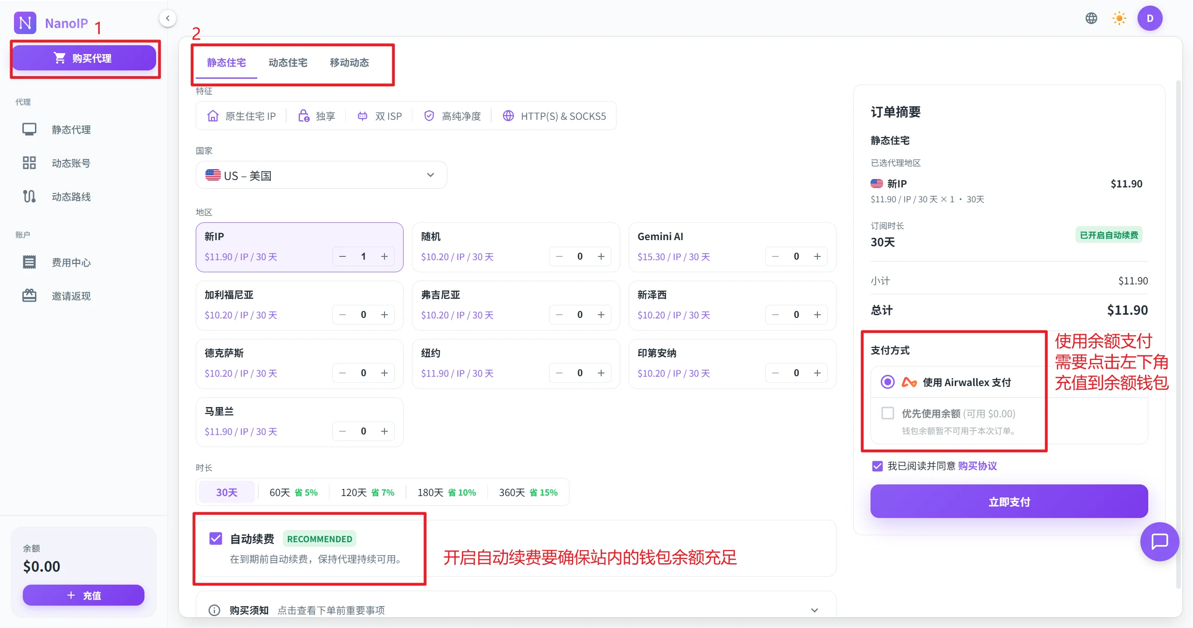Switch to the 动态住宅 tab
Screen dimensions: 1193x628
click(288, 62)
